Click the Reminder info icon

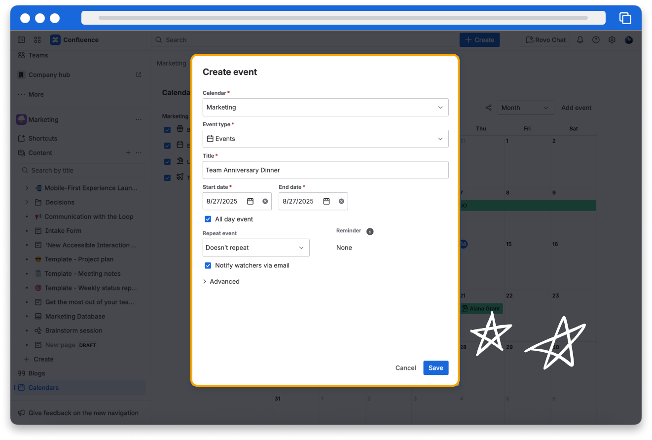pos(370,231)
